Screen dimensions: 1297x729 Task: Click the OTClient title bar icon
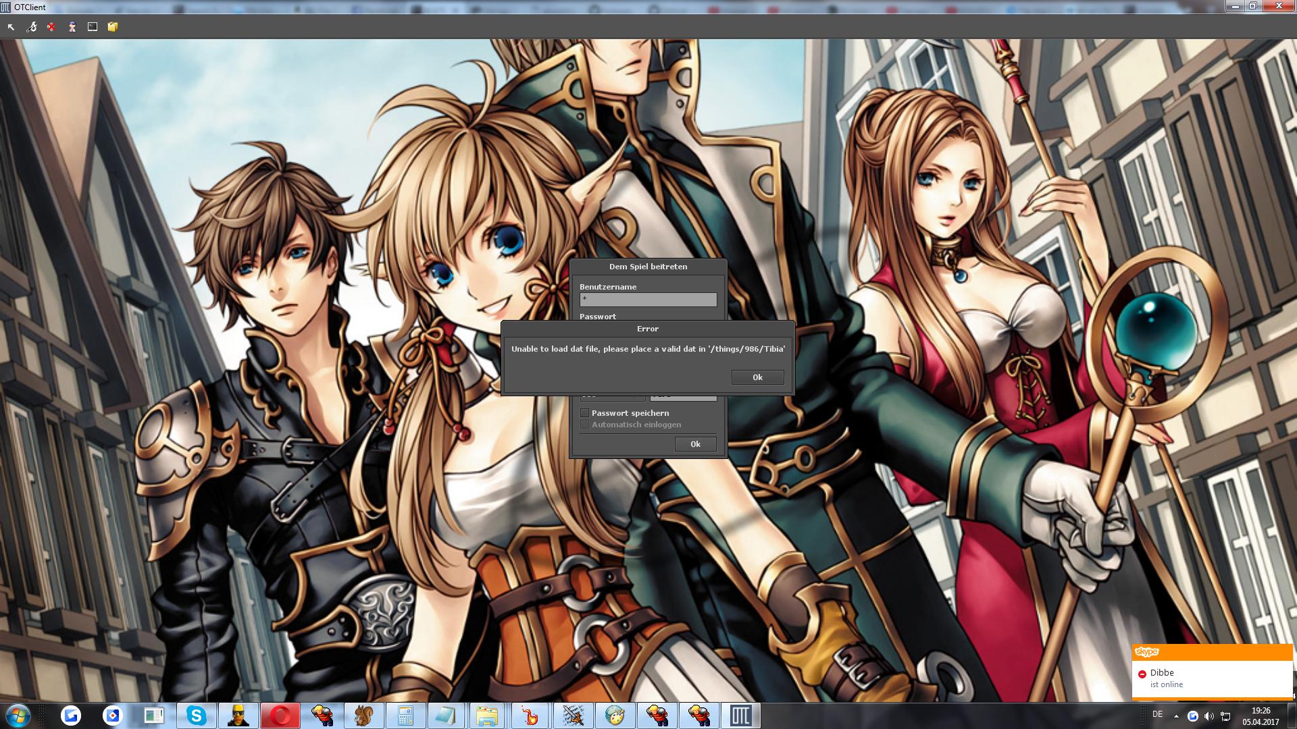click(6, 7)
